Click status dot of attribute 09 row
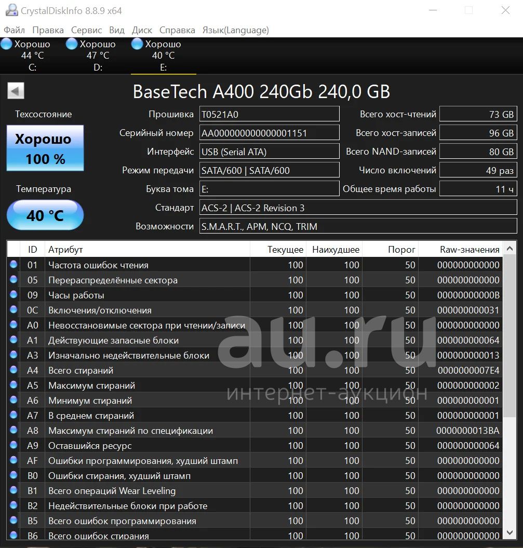This screenshot has height=548, width=523. coord(14,294)
